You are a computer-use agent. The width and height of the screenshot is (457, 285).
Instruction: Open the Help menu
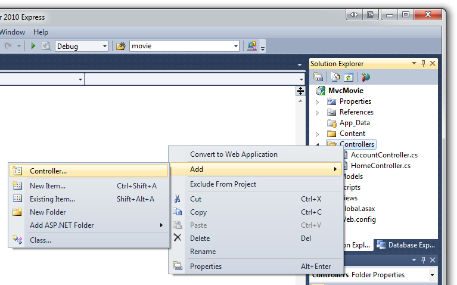(41, 32)
